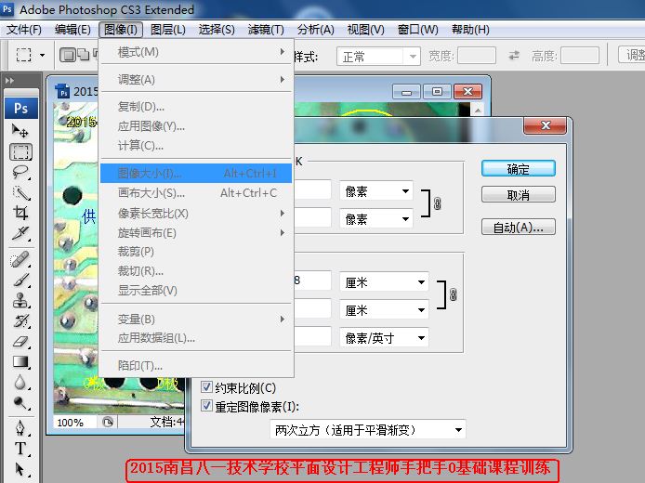Open the 窗口(W) menu

(x=418, y=30)
